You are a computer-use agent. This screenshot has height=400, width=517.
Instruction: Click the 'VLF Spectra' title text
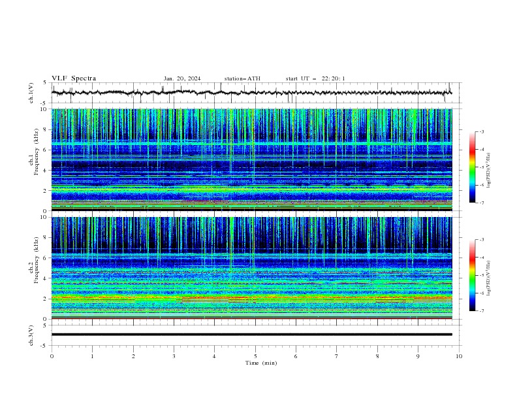point(74,78)
